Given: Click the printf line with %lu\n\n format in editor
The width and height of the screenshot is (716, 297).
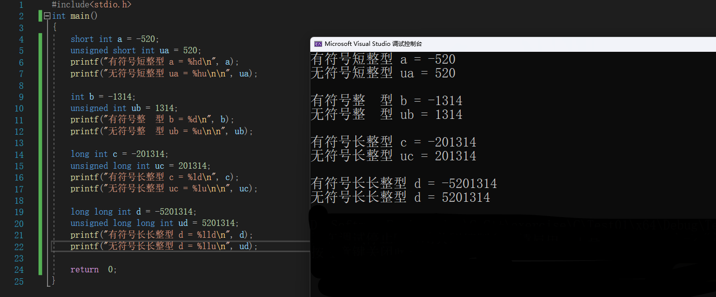Looking at the screenshot, I should coord(164,188).
